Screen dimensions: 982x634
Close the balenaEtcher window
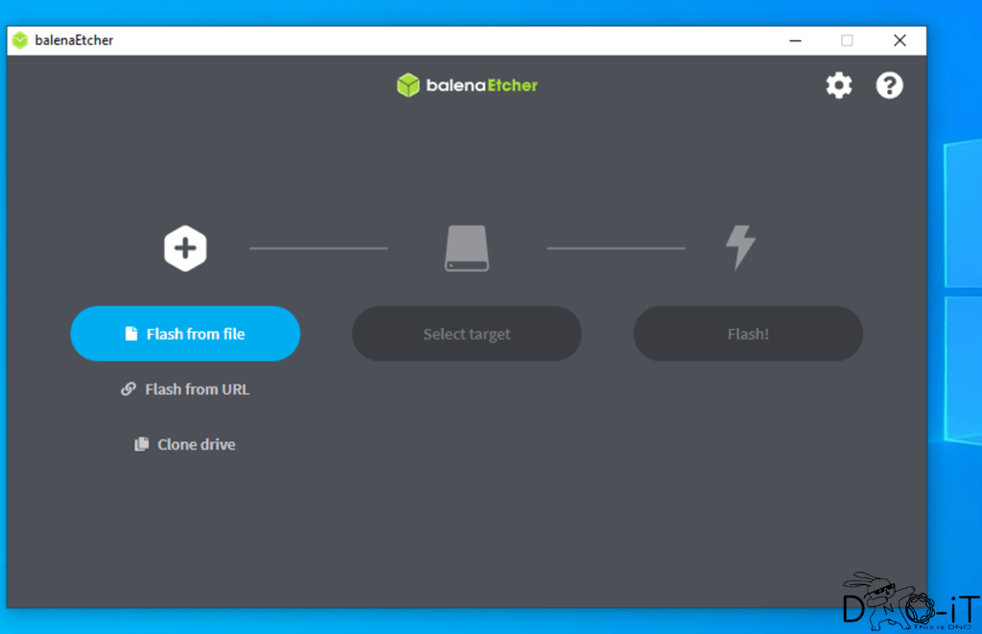tap(899, 40)
